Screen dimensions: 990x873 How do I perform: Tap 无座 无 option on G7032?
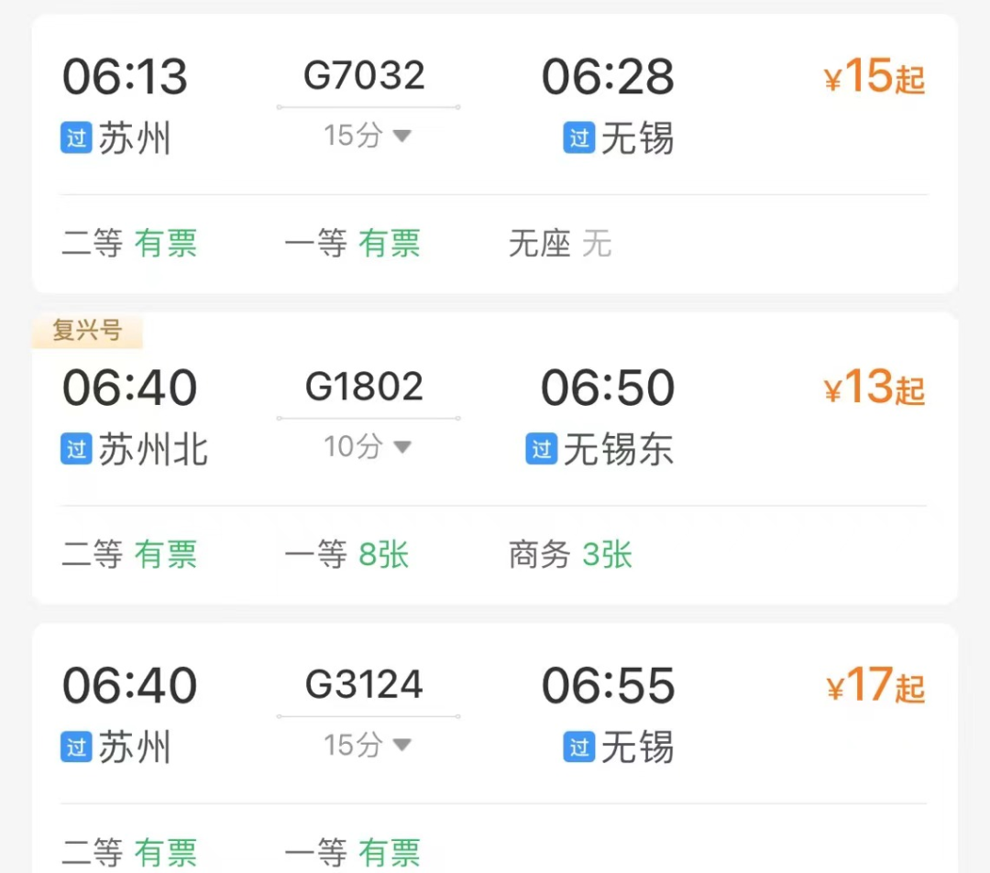tap(560, 244)
